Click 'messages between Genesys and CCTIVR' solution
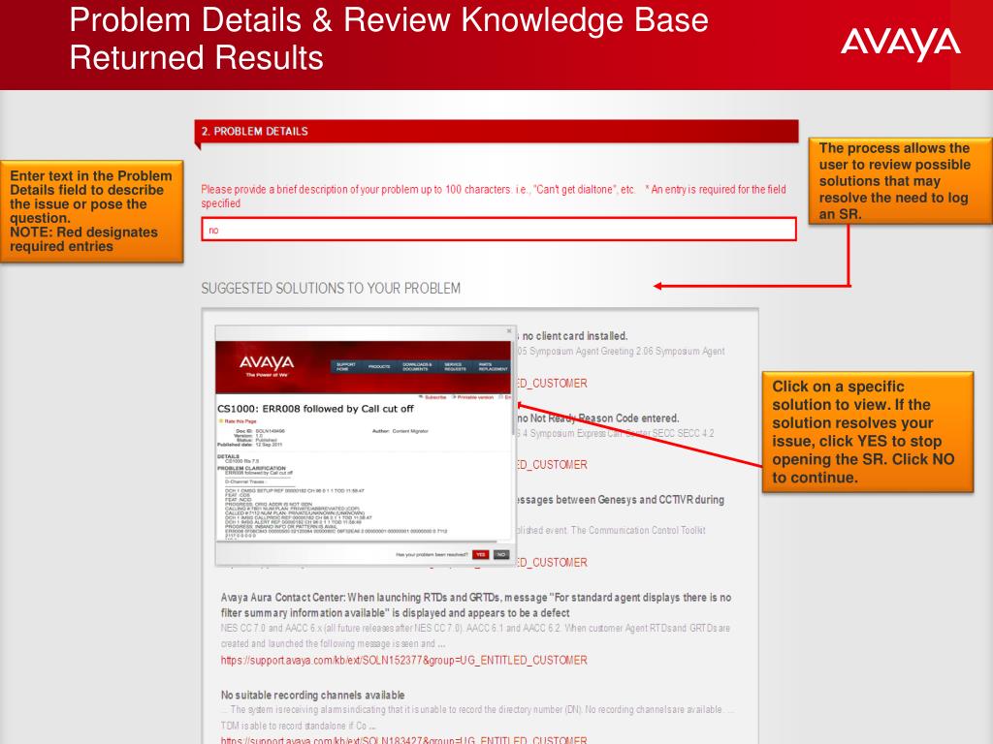This screenshot has width=993, height=744. (621, 500)
